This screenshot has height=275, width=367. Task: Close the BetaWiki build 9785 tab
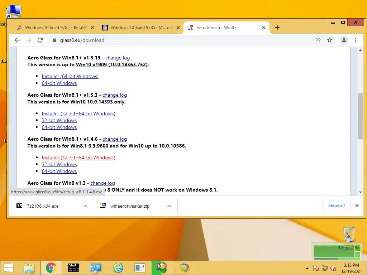(x=92, y=28)
